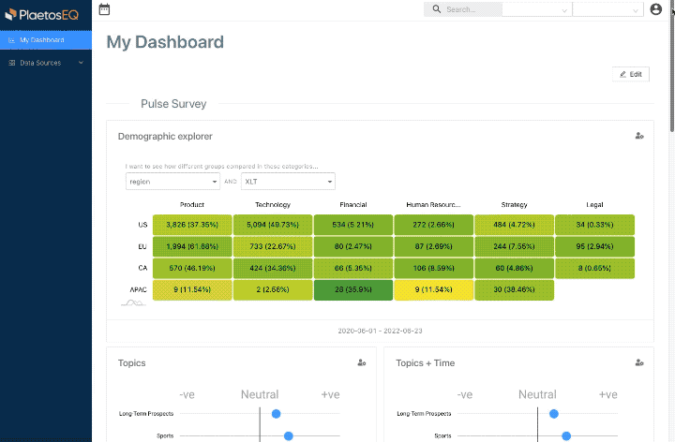Screen dimensions: 675x442
Task: Open first empty dropdown beside search
Action: pyautogui.click(x=537, y=9)
